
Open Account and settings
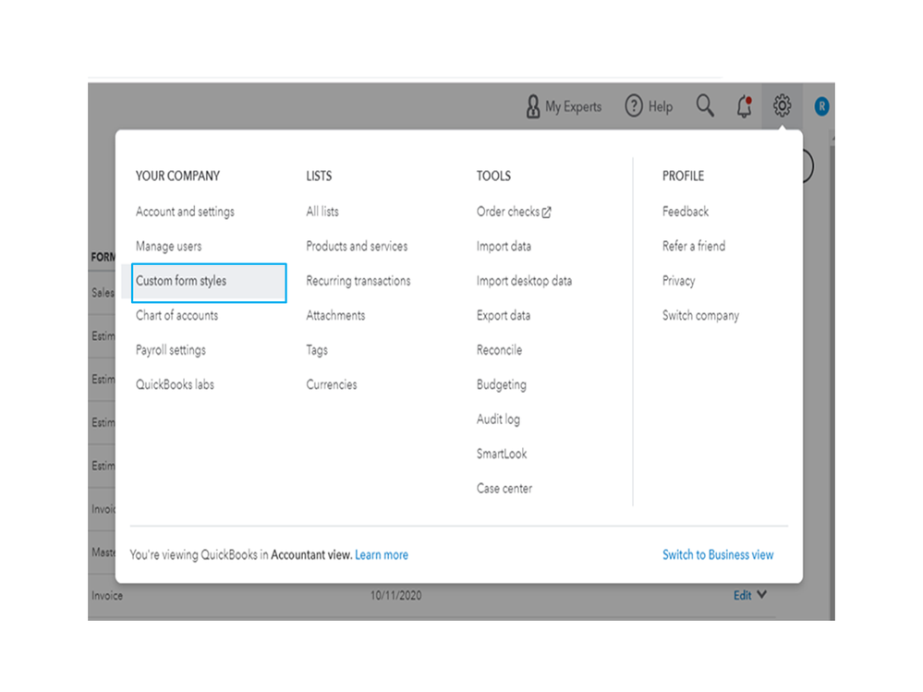coord(185,212)
